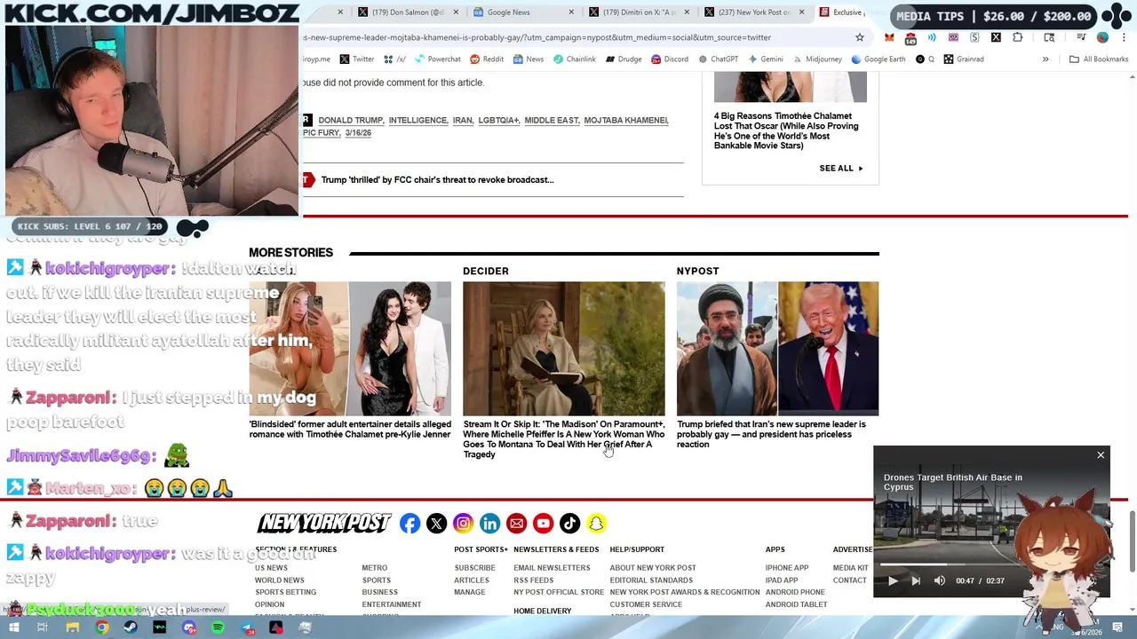The image size is (1137, 639).
Task: Open the browser extensions puzzle icon
Action: tap(1017, 37)
